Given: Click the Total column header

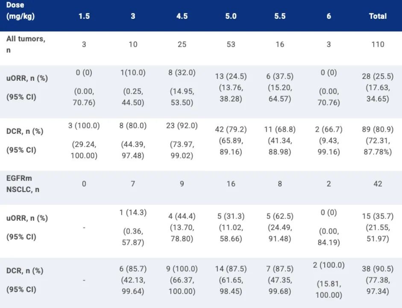Looking at the screenshot, I should pyautogui.click(x=378, y=16).
